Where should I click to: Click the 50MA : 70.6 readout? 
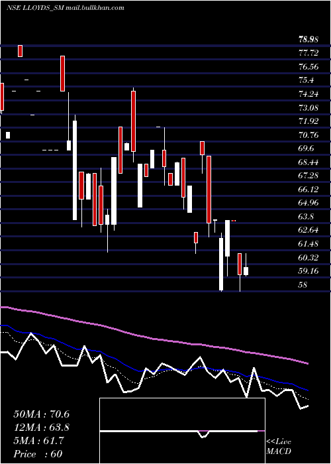tap(42, 414)
